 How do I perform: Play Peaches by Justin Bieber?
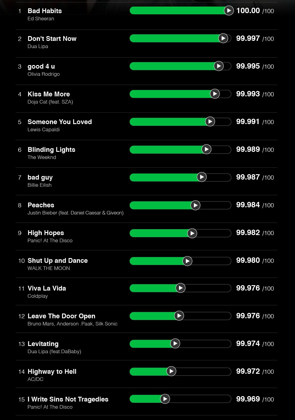pyautogui.click(x=195, y=205)
